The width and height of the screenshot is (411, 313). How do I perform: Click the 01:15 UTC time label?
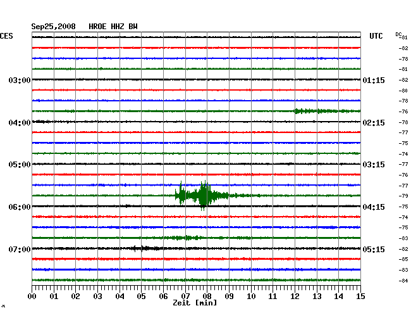(x=374, y=80)
